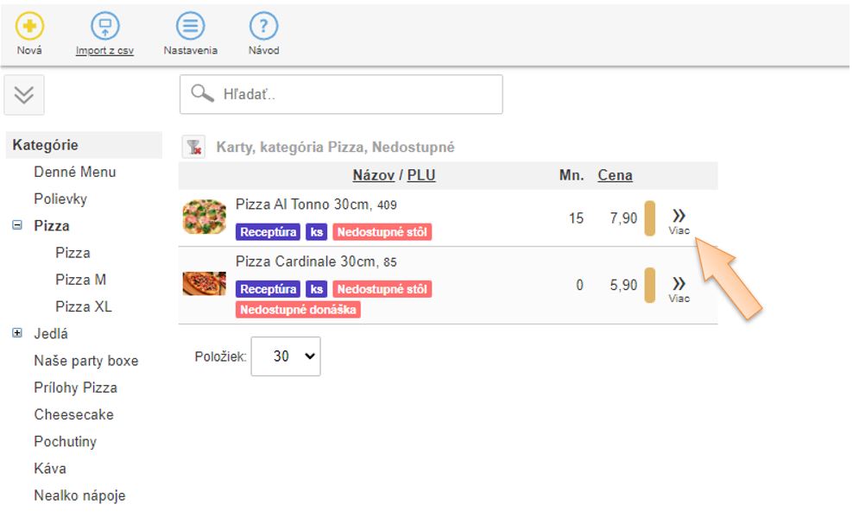The height and width of the screenshot is (517, 859).
Task: Collapse the Pizza category tree
Action: click(16, 225)
